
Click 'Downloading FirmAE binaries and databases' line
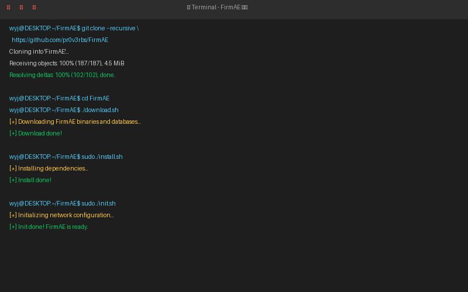(75, 121)
